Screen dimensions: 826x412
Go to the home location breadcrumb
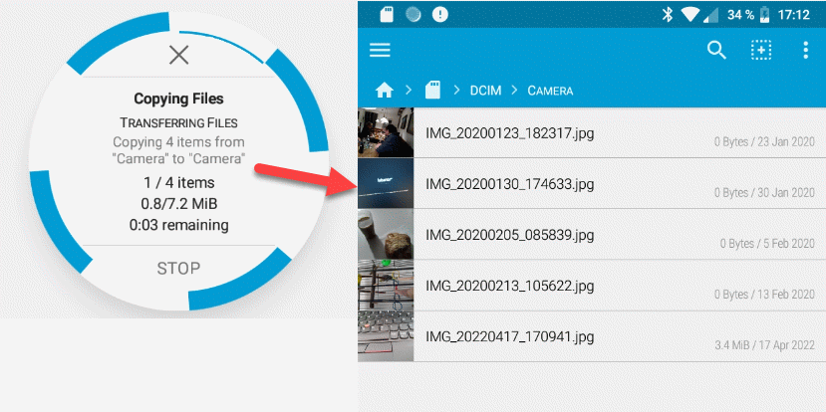pyautogui.click(x=385, y=91)
